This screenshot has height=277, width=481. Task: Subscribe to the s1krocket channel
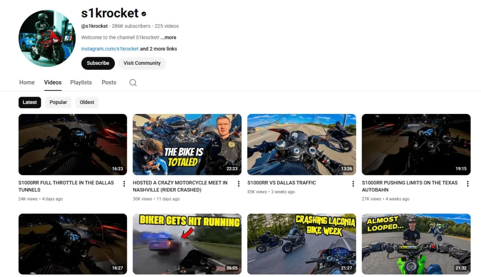(x=98, y=63)
